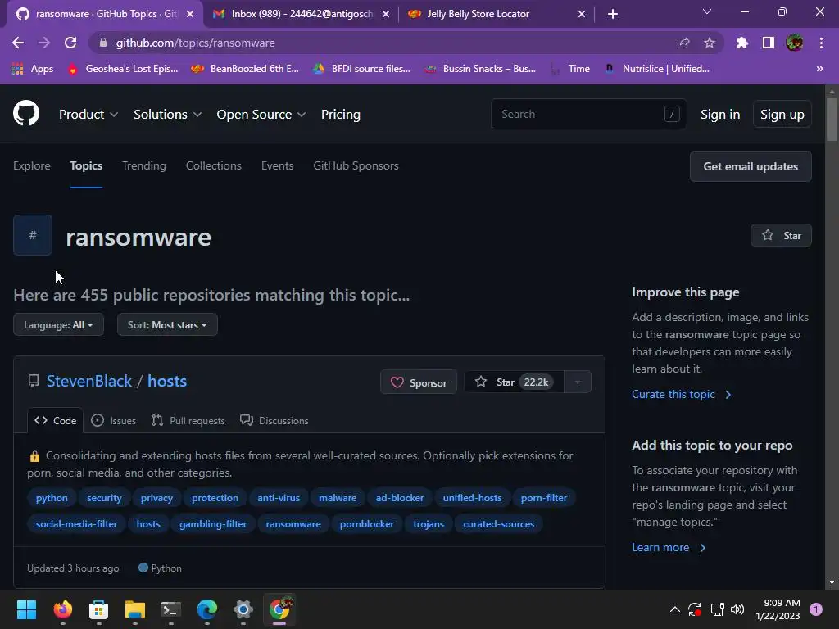The width and height of the screenshot is (839, 629).
Task: Open the Language: All filter dropdown
Action: point(58,324)
